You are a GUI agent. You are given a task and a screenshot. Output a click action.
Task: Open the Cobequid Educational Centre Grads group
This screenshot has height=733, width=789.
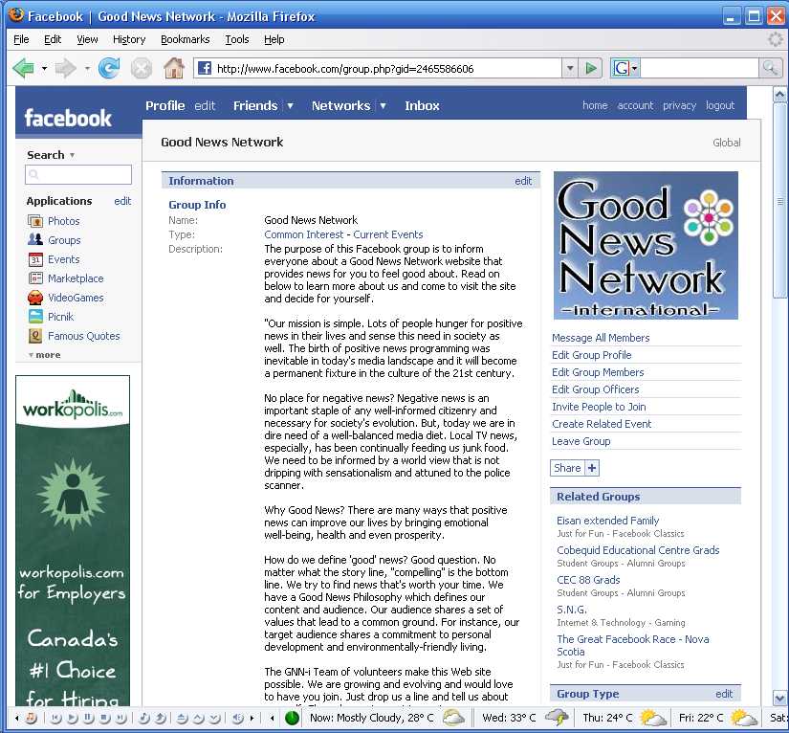638,550
